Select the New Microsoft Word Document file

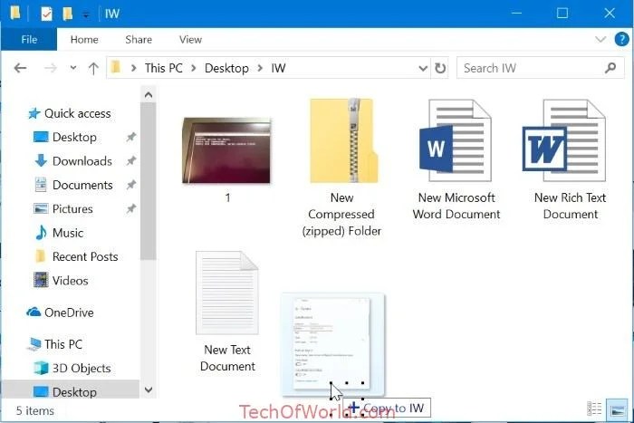click(x=456, y=159)
